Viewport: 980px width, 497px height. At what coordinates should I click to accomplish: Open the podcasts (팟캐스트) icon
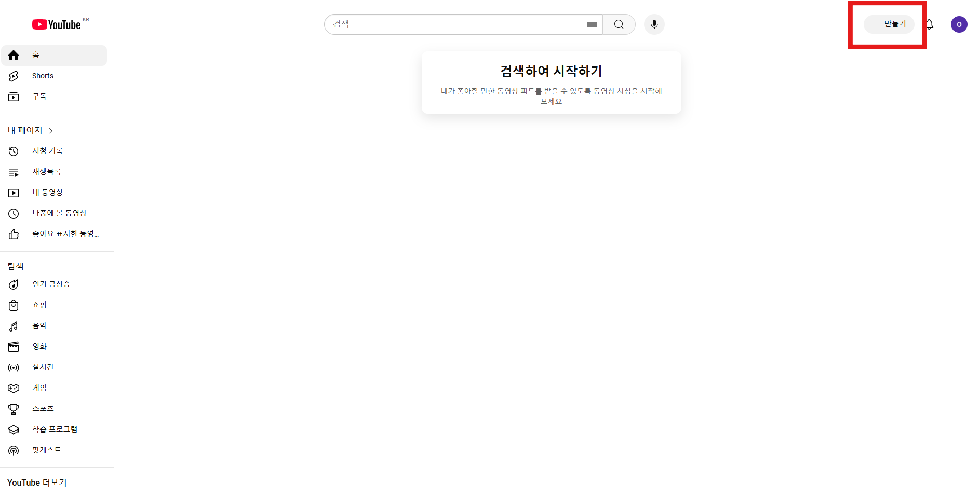point(14,451)
